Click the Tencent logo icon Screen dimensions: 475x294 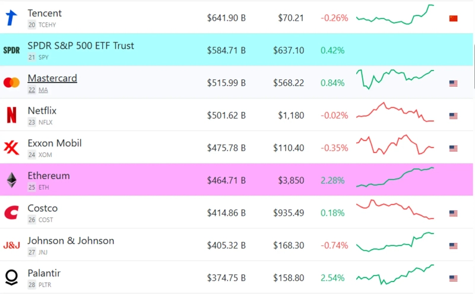point(11,18)
